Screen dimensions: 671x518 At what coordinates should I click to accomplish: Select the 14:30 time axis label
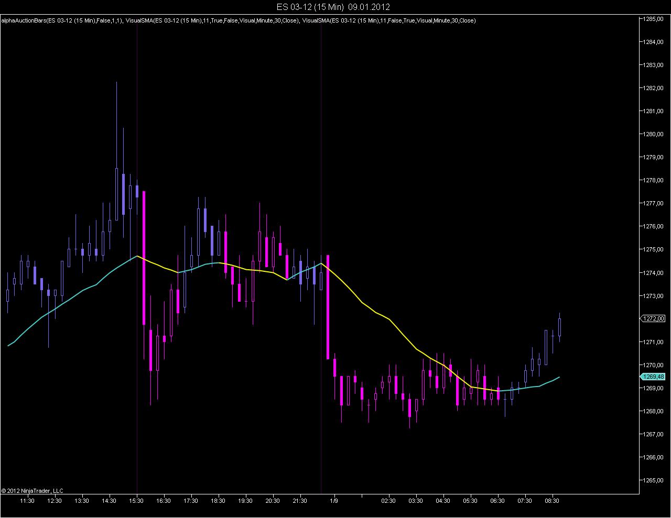click(109, 501)
